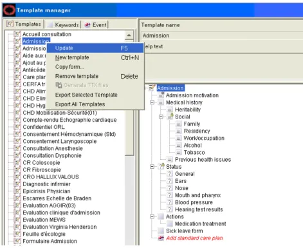The height and width of the screenshot is (248, 303).
Task: Click the Evaluation MEWS template icon
Action: click(17, 220)
